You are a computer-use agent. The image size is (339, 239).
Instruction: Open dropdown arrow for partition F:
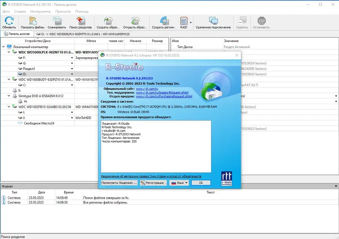pos(72,58)
